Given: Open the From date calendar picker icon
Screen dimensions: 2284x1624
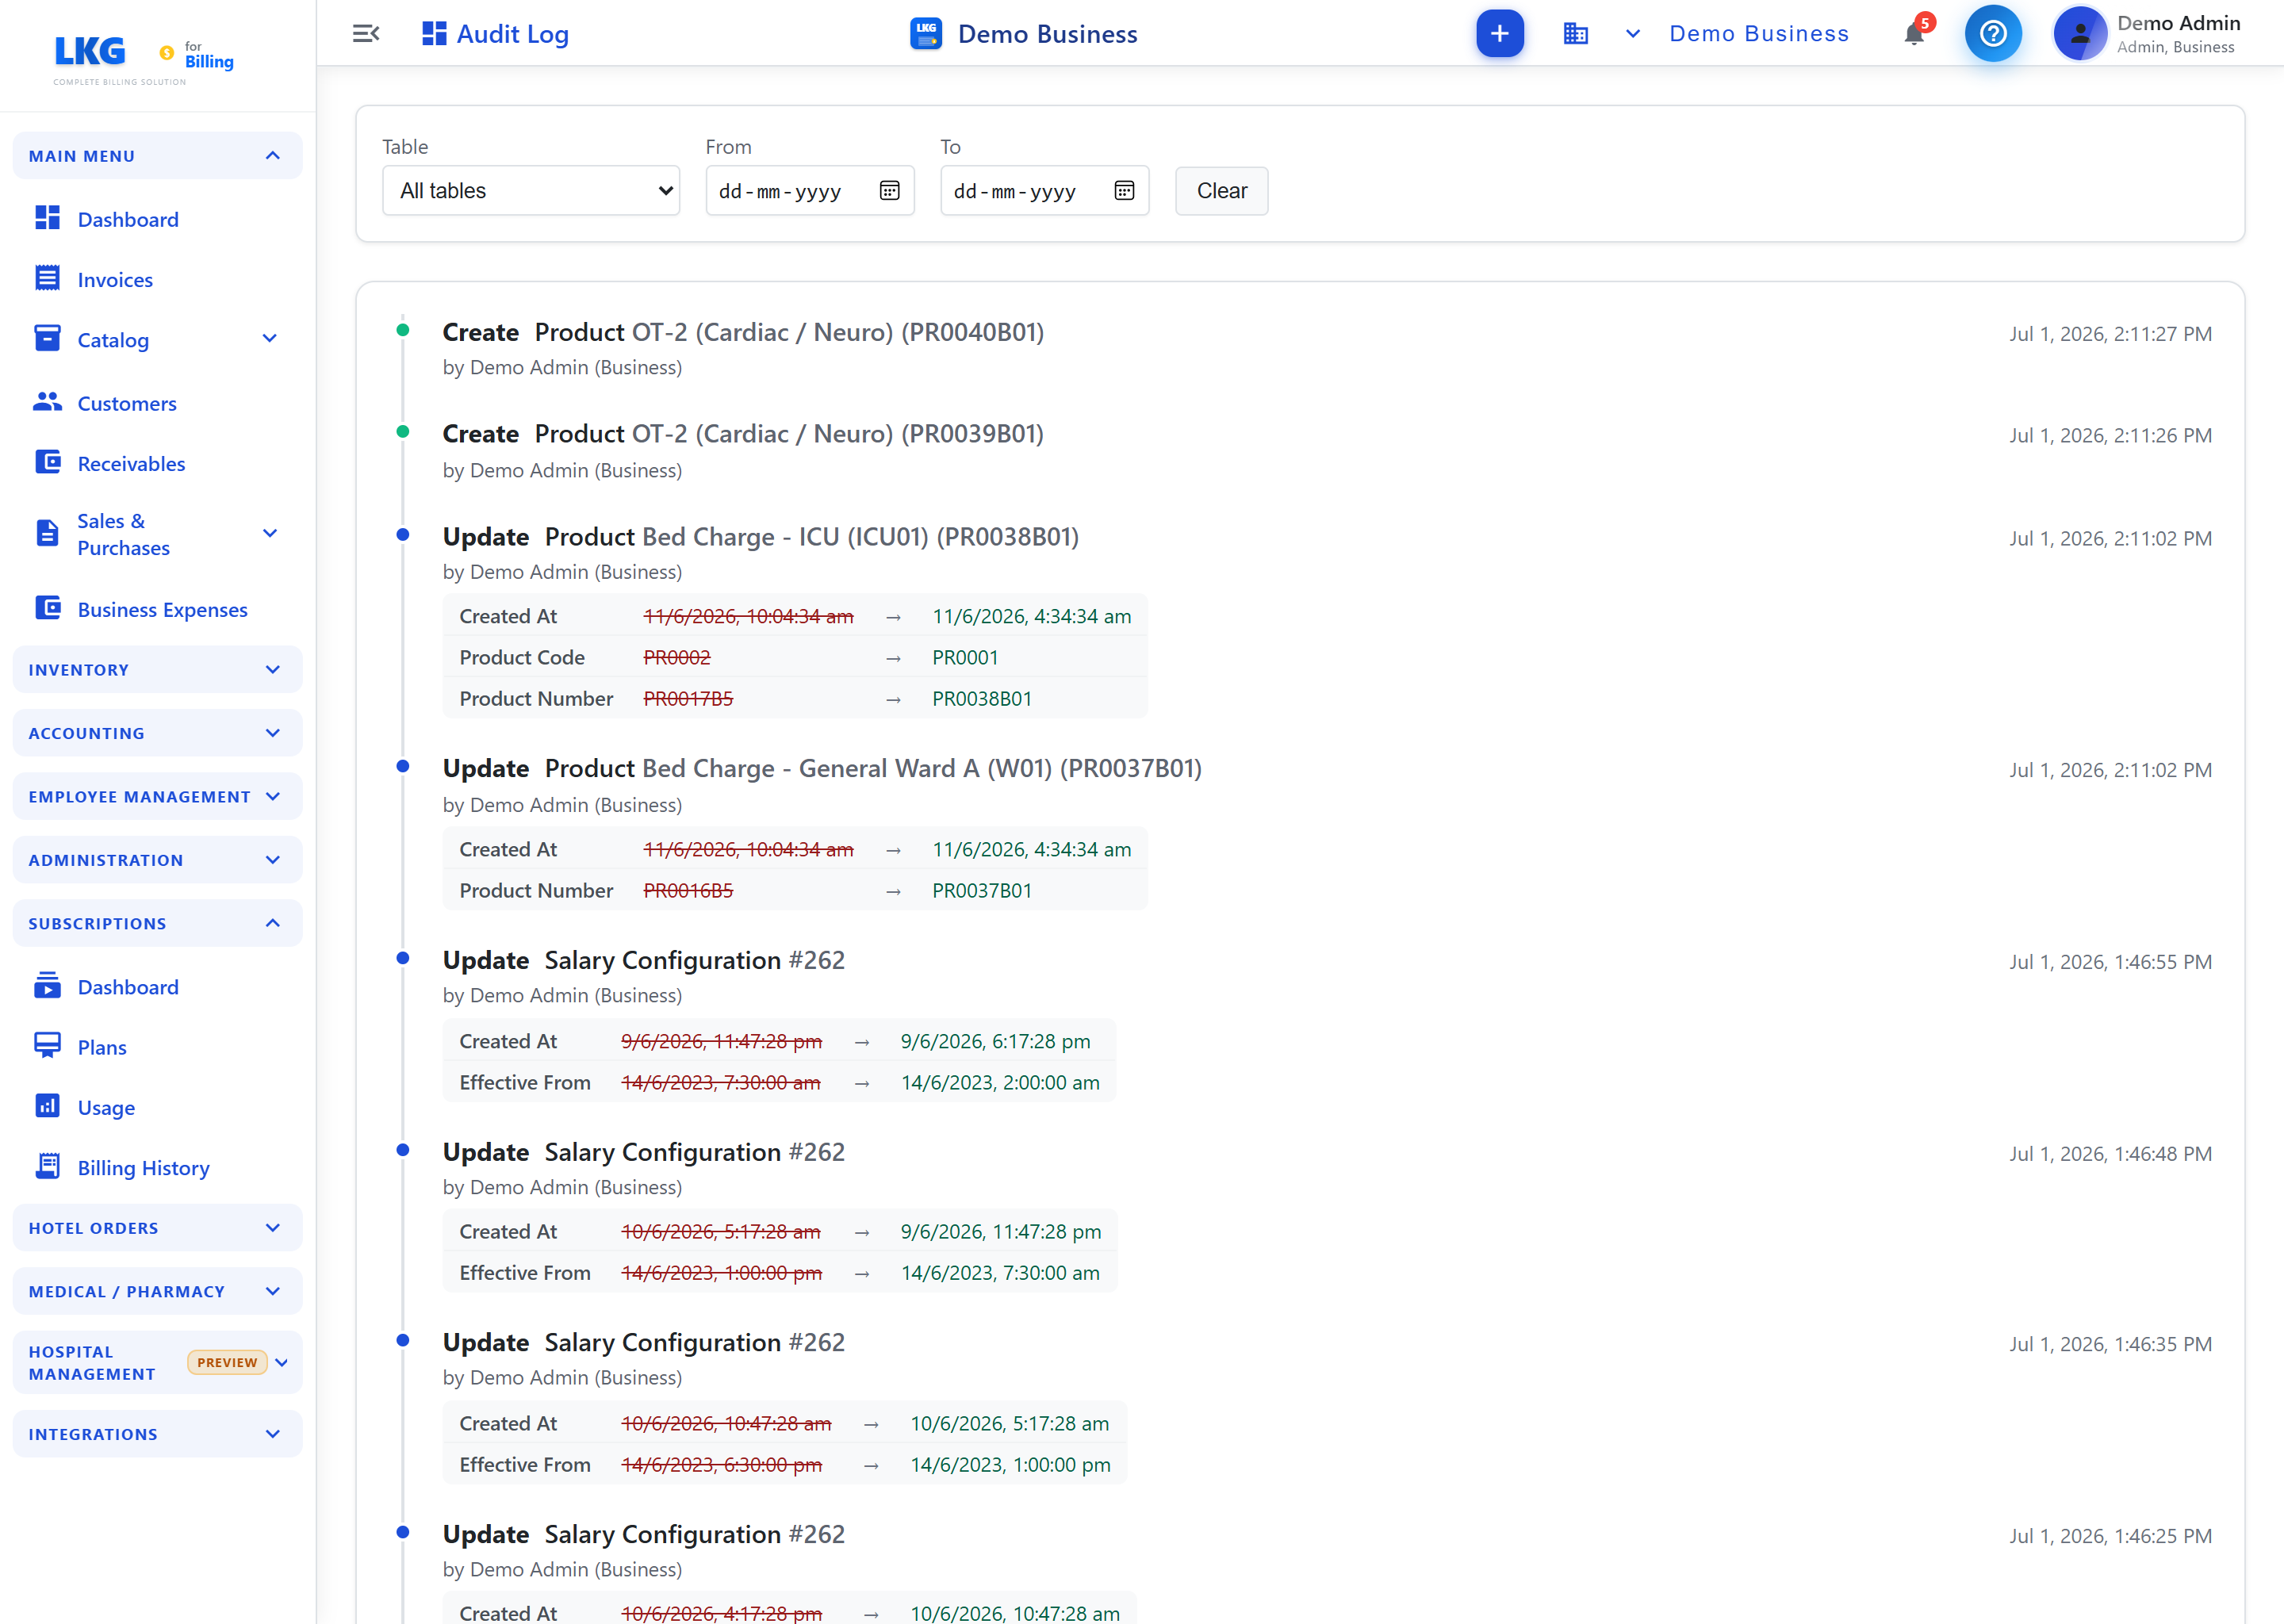Looking at the screenshot, I should (889, 190).
